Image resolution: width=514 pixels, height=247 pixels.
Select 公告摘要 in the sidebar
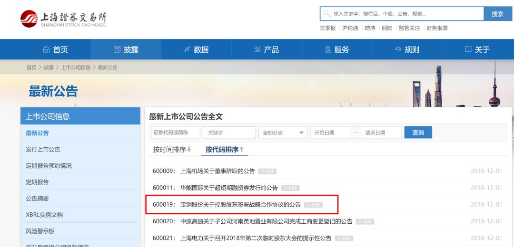click(80, 198)
